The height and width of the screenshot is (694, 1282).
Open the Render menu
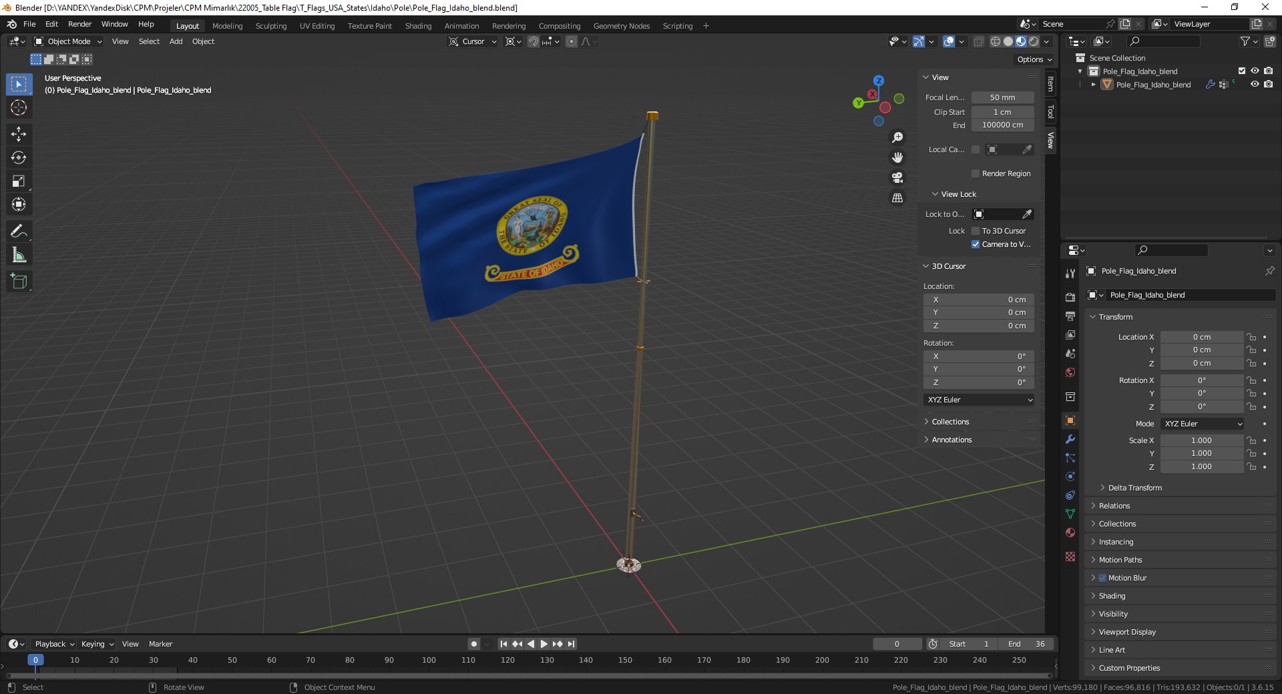pyautogui.click(x=79, y=24)
